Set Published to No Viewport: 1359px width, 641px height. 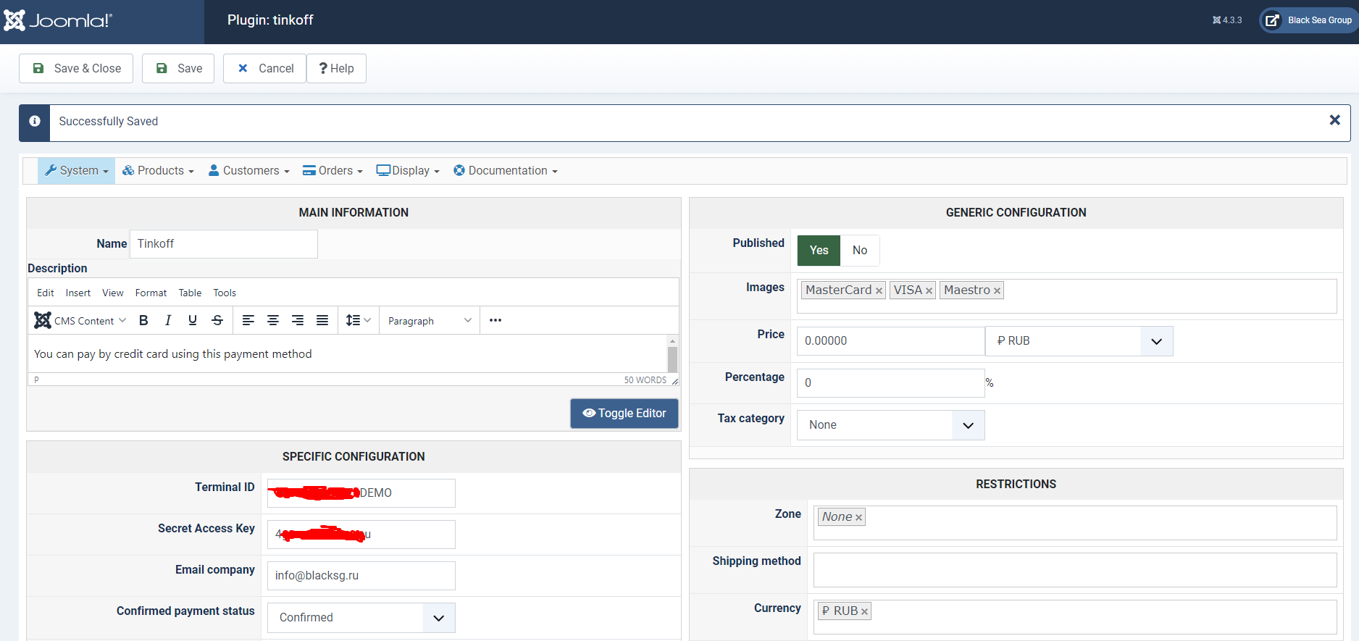pyautogui.click(x=860, y=251)
